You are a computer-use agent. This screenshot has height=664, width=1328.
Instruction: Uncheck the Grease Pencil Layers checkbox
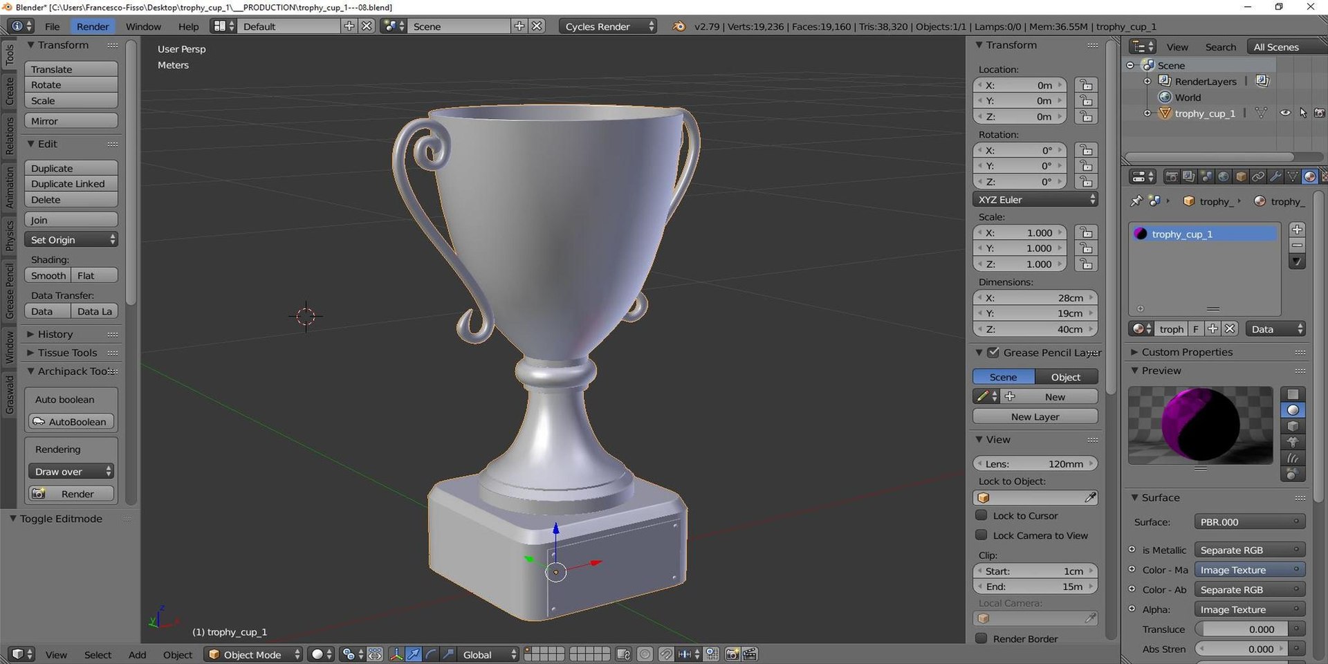coord(993,353)
